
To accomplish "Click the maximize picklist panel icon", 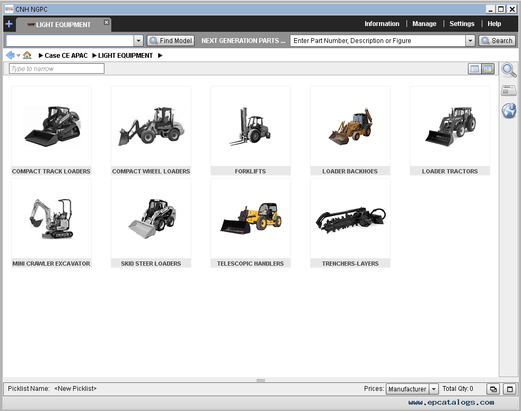I will 510,389.
